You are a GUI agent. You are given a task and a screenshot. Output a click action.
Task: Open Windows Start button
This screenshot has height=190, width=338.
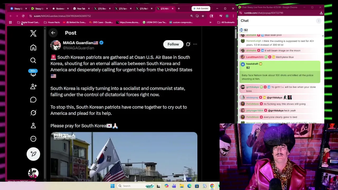click(x=112, y=186)
